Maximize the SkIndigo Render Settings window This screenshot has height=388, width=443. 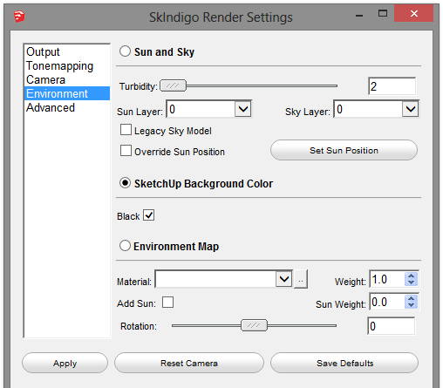click(383, 13)
